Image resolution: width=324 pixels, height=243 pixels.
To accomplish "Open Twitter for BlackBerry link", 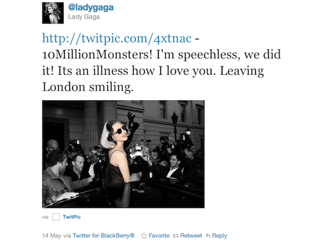I will point(104,235).
